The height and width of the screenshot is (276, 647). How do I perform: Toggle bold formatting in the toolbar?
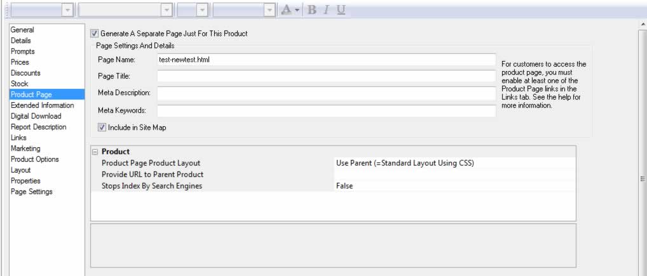[x=311, y=10]
